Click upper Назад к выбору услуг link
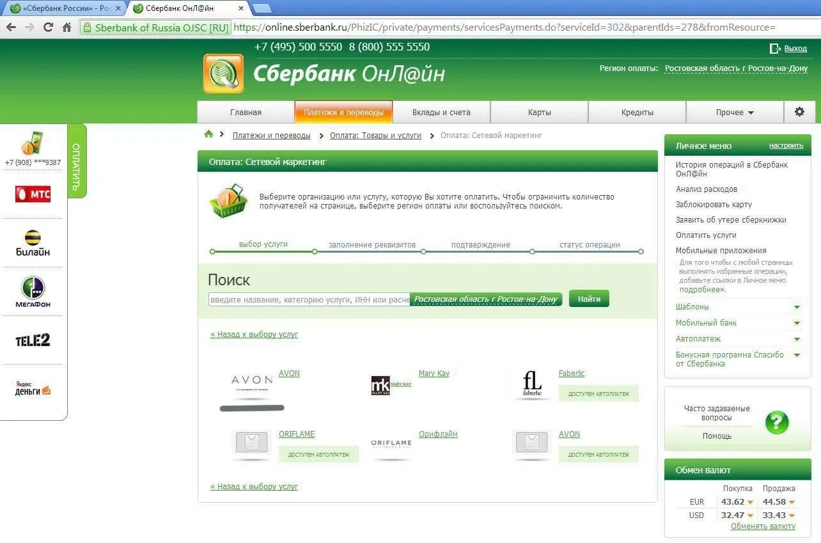Screen dimensions: 821x543 (254, 334)
